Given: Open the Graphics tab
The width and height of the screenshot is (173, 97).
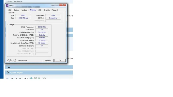Looking at the screenshot, I should click(47, 10).
